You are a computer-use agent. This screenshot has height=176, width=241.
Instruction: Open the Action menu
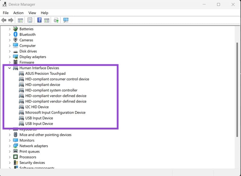point(18,13)
